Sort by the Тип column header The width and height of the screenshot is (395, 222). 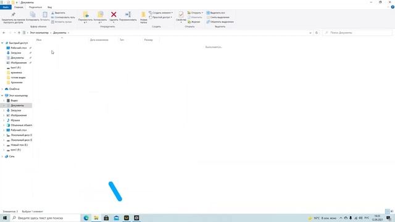[x=122, y=39]
